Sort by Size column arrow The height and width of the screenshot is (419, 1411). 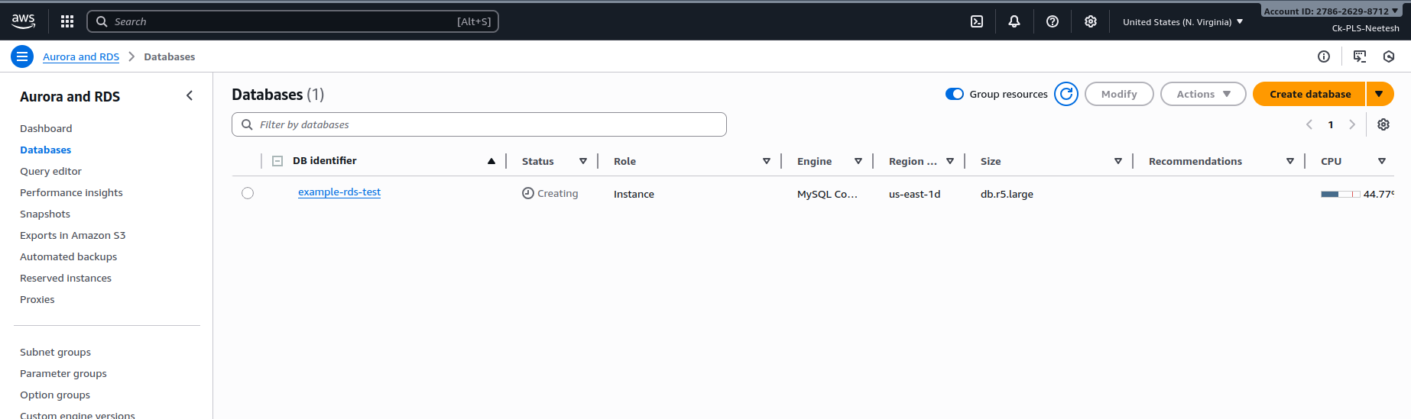coord(1118,161)
